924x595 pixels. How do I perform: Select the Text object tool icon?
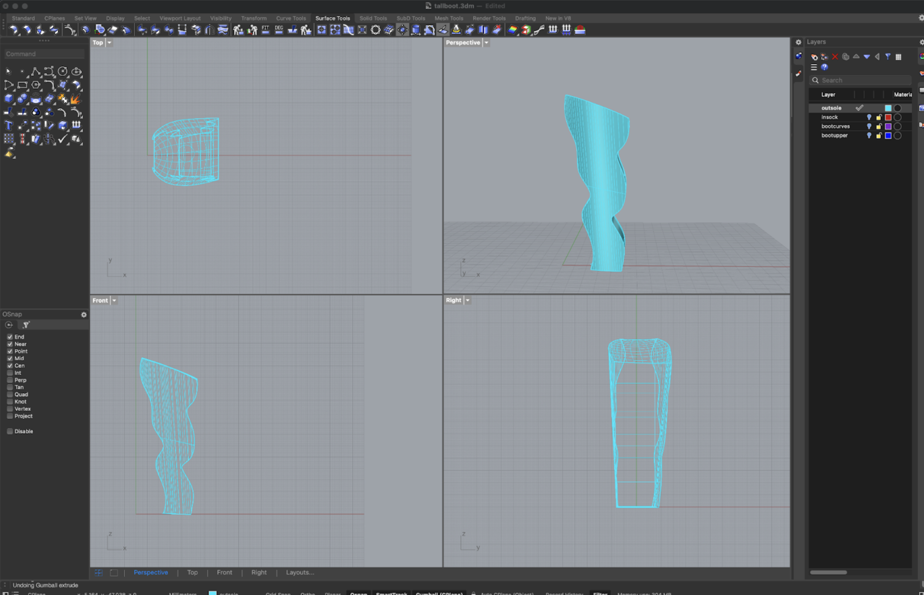pos(9,125)
